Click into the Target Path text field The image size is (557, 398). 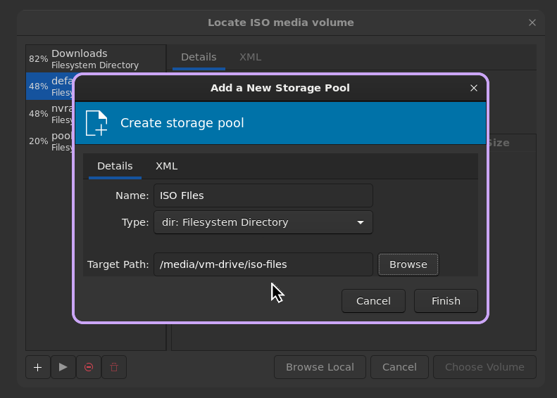263,264
